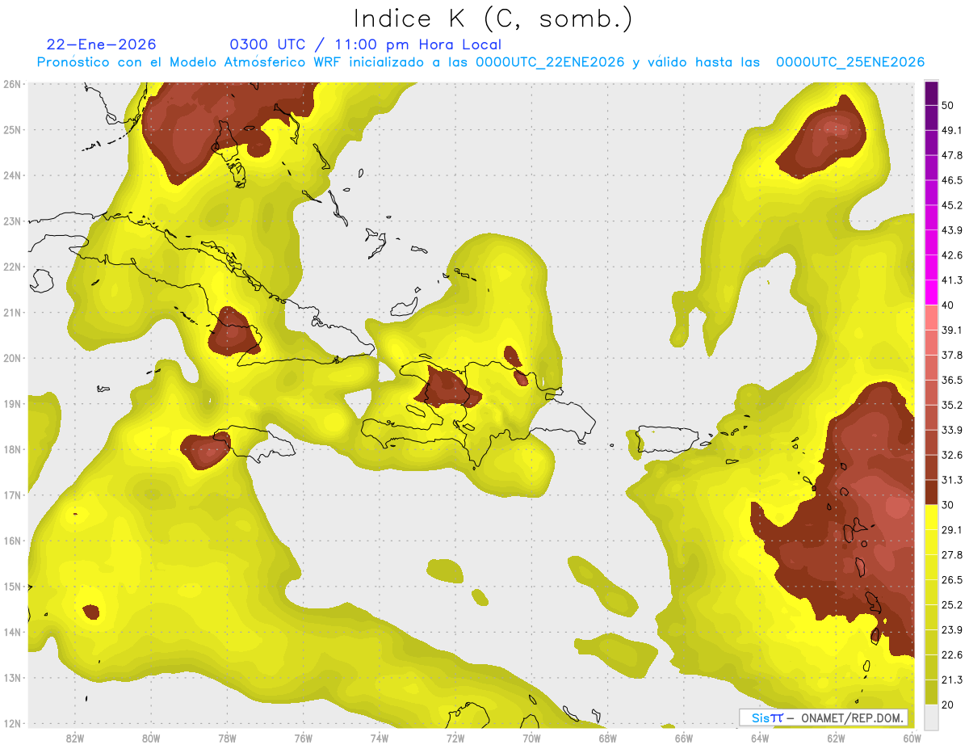Click the latitude label "18N"
969x749 pixels.
pyautogui.click(x=12, y=449)
